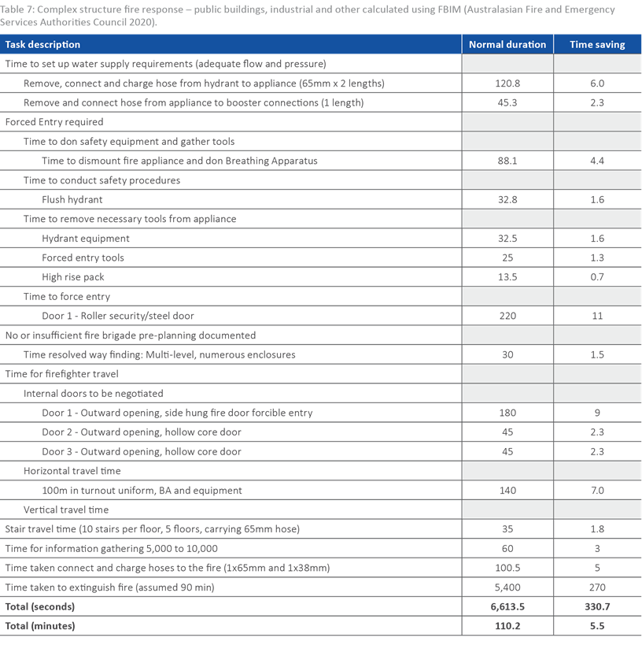Viewport: 642px width, 656px height.
Task: Select the "Forced Entry required" row label
Action: coord(54,122)
